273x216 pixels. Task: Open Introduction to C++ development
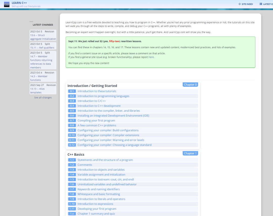pos(99,106)
